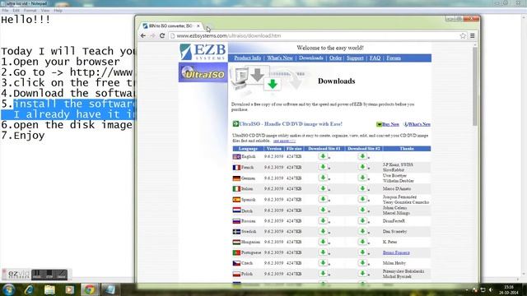
Task: Download English from site #2
Action: point(362,156)
